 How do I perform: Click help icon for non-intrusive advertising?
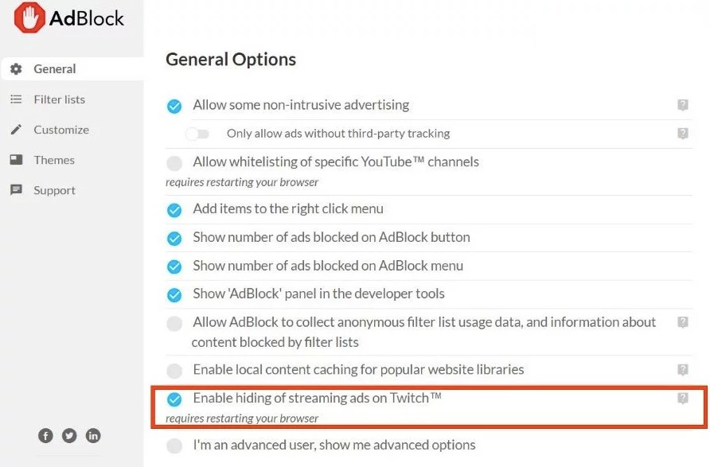click(682, 105)
